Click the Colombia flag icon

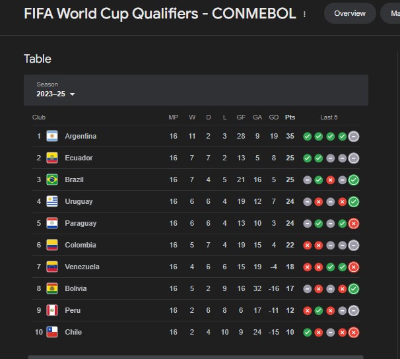point(52,245)
